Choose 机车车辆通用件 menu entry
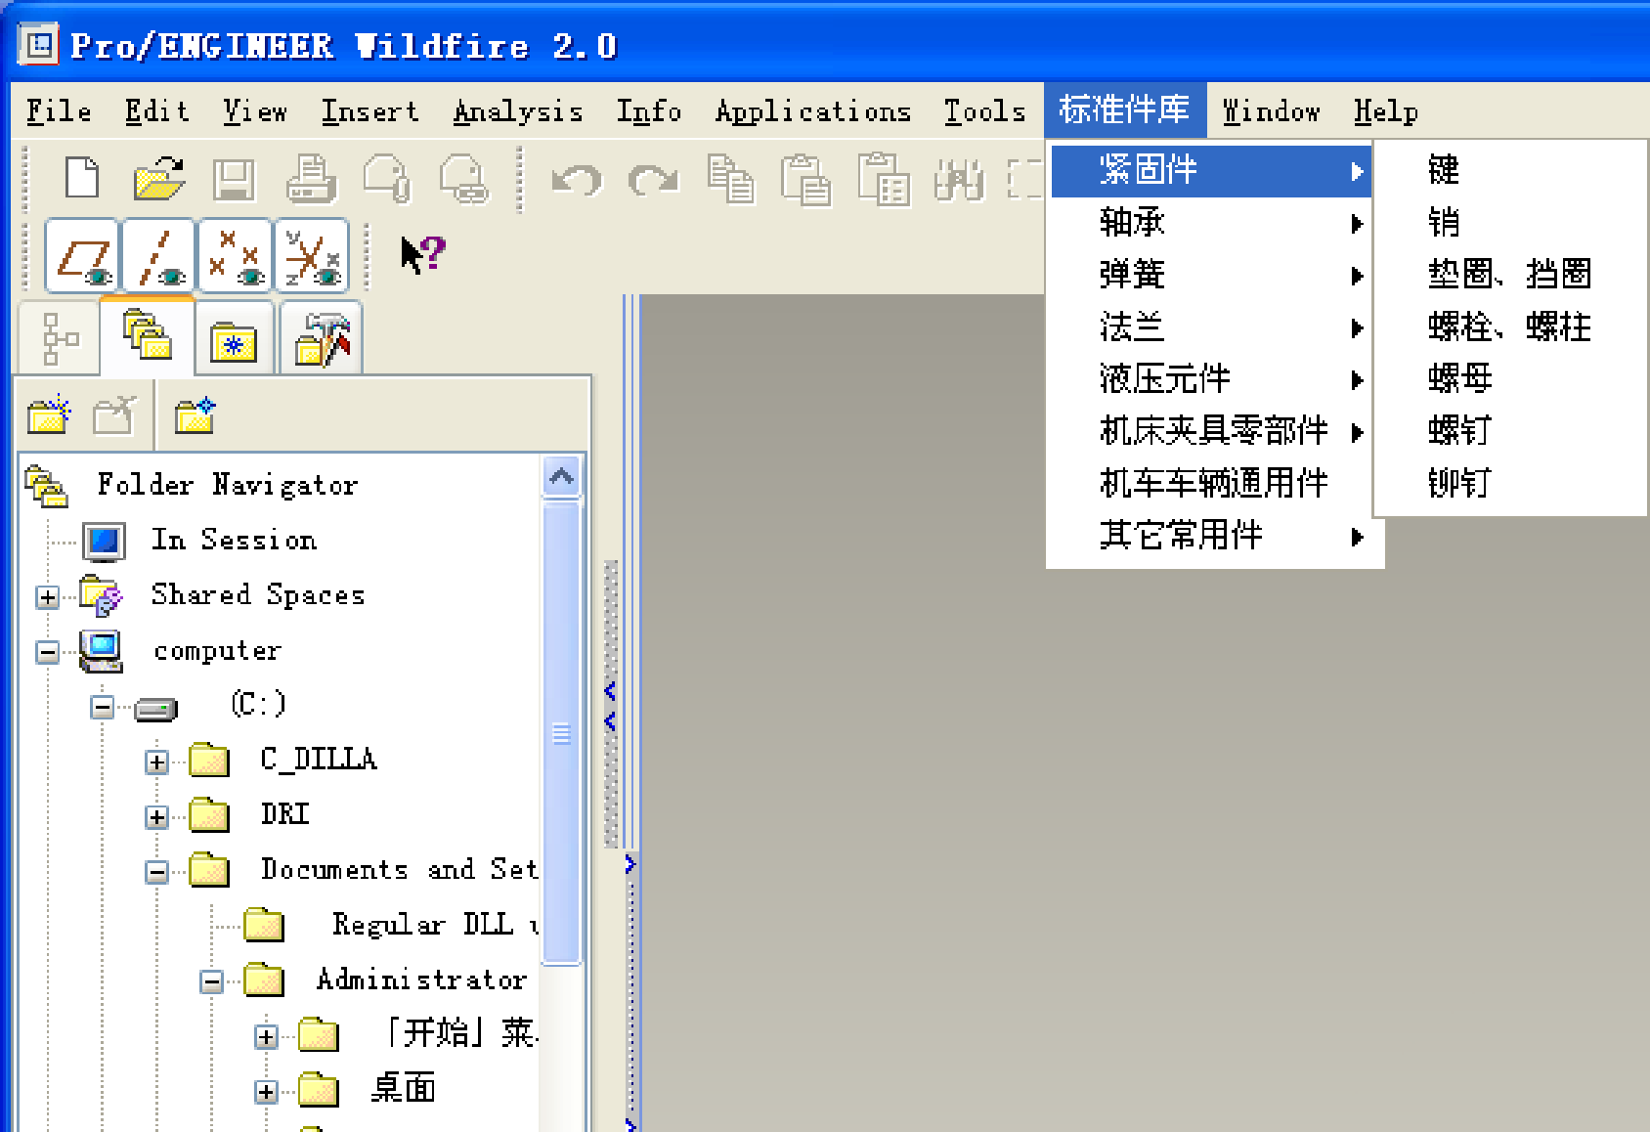1650x1132 pixels. pos(1212,483)
